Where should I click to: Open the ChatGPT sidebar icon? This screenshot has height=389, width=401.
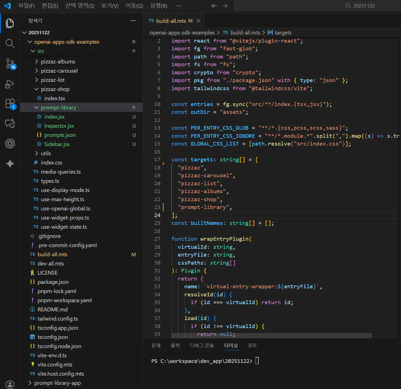pyautogui.click(x=10, y=144)
